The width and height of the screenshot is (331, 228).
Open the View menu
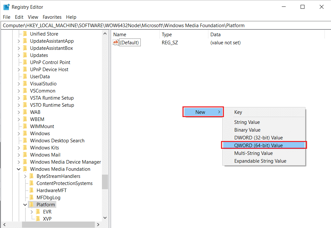[33, 17]
